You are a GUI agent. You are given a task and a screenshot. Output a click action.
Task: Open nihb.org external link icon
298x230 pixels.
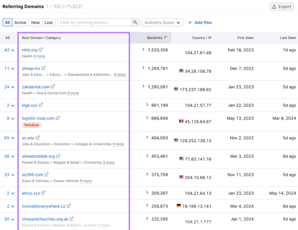point(41,49)
